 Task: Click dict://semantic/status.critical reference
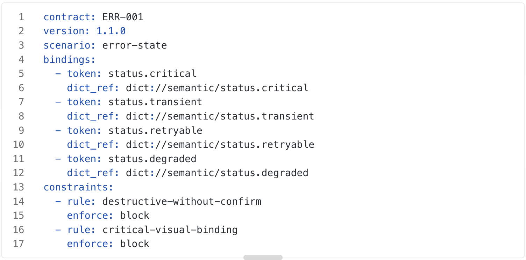pos(217,88)
